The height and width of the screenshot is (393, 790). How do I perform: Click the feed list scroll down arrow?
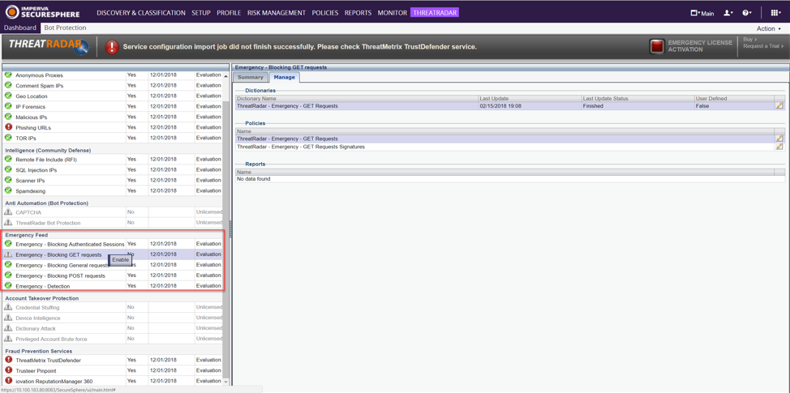click(225, 382)
